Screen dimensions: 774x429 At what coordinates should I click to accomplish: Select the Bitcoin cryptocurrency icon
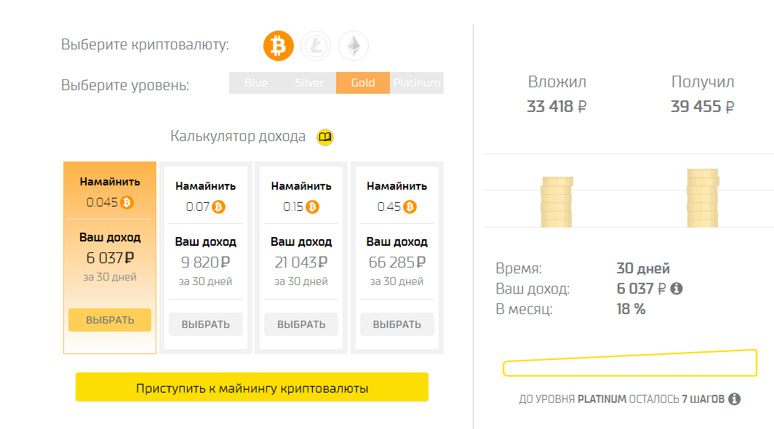[279, 46]
